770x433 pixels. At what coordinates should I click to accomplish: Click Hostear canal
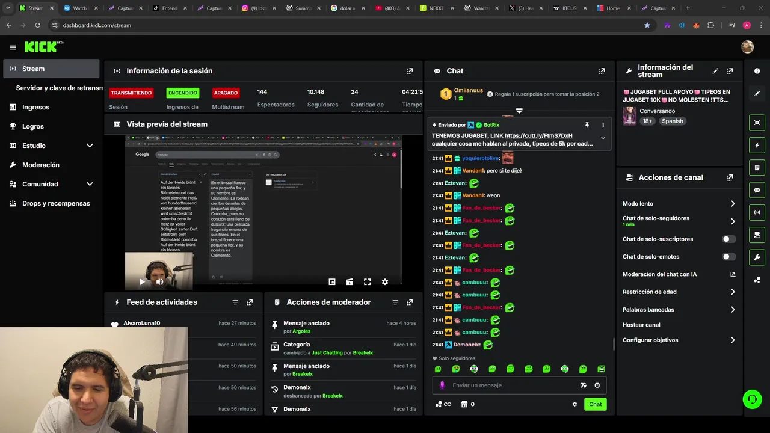641,325
